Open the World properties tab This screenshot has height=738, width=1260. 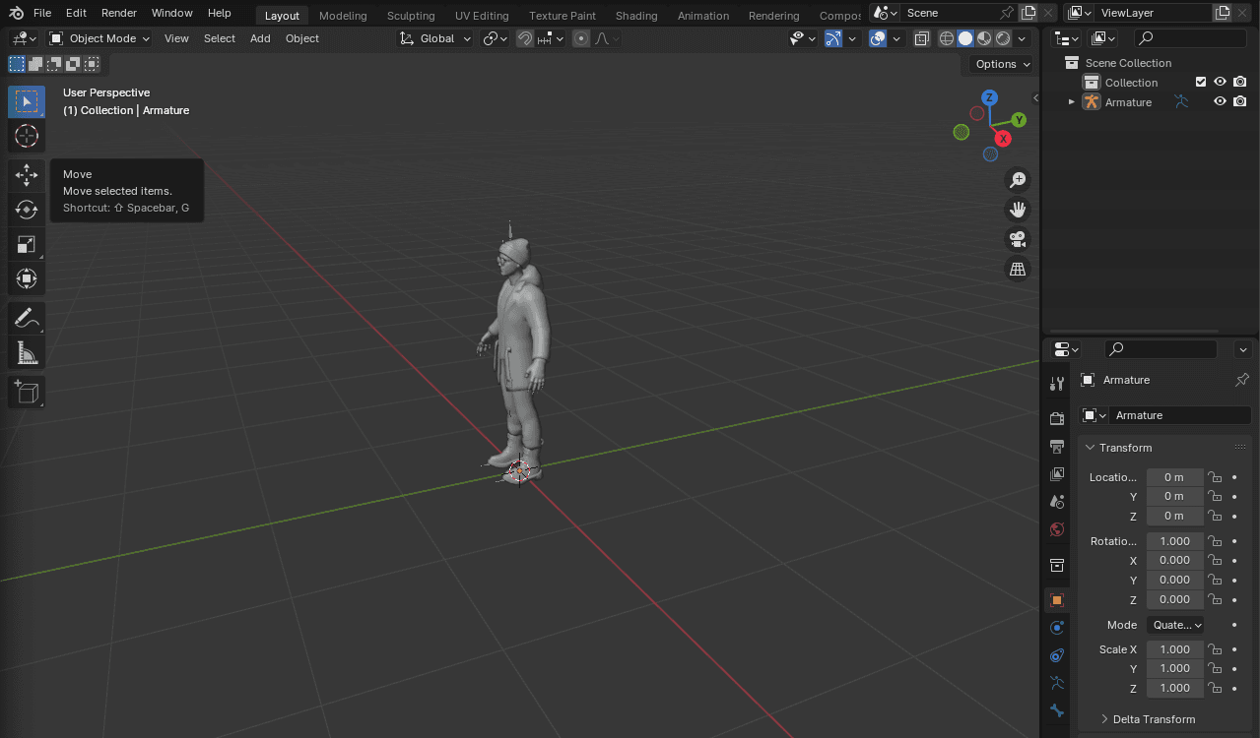point(1056,528)
